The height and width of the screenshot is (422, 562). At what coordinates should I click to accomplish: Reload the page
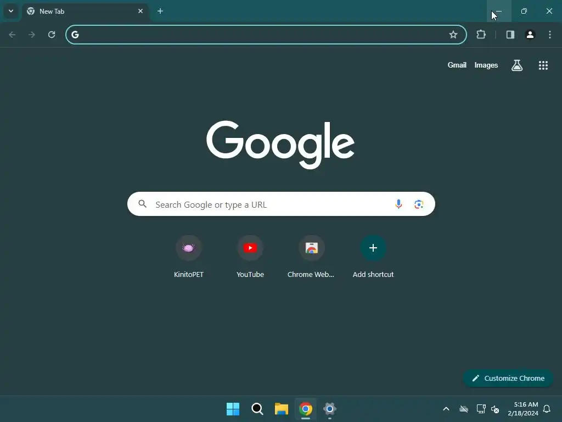[52, 35]
